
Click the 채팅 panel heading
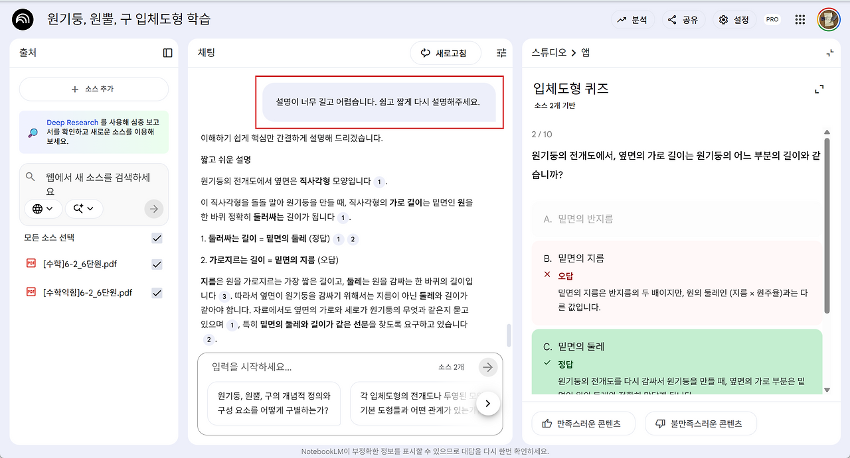207,53
